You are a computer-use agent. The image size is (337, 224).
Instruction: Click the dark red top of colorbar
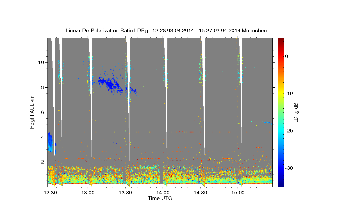(x=281, y=39)
